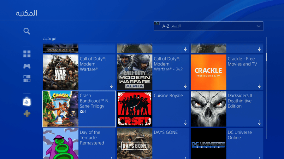Open Call of Duty Warzone cover thumbnail

(x=61, y=72)
